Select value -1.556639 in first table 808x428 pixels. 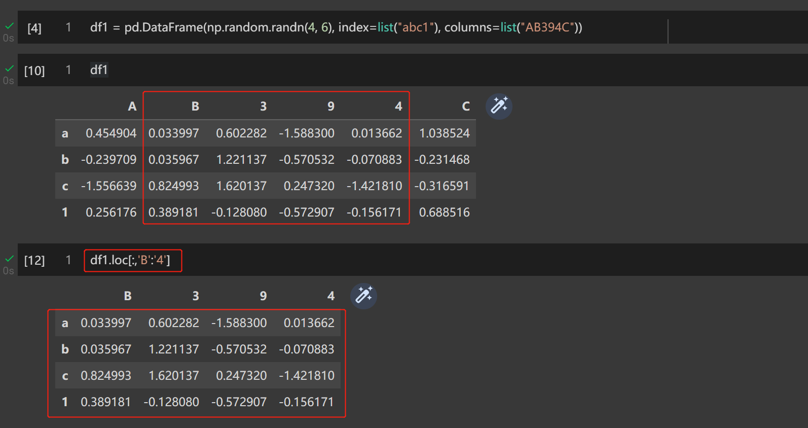pos(108,186)
